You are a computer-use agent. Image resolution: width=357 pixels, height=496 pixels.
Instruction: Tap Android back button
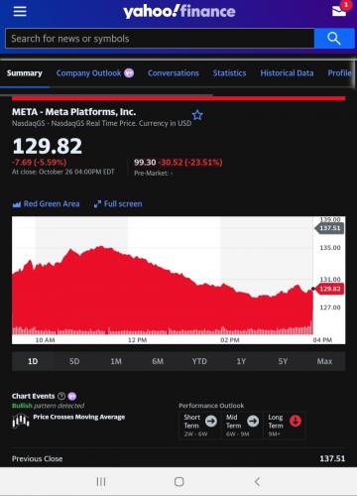click(x=257, y=482)
